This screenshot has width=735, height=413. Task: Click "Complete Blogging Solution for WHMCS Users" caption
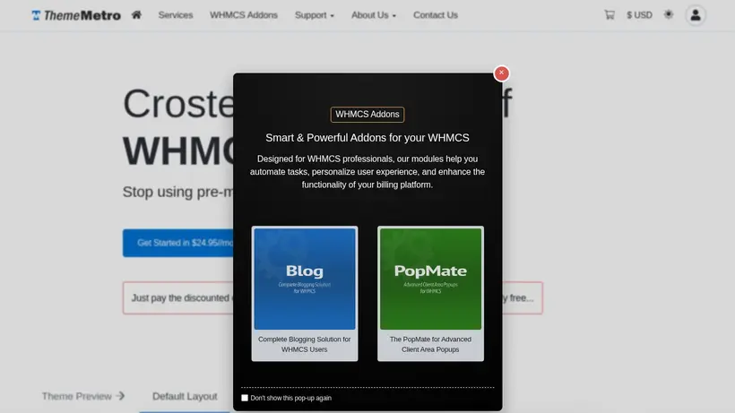[x=304, y=344]
